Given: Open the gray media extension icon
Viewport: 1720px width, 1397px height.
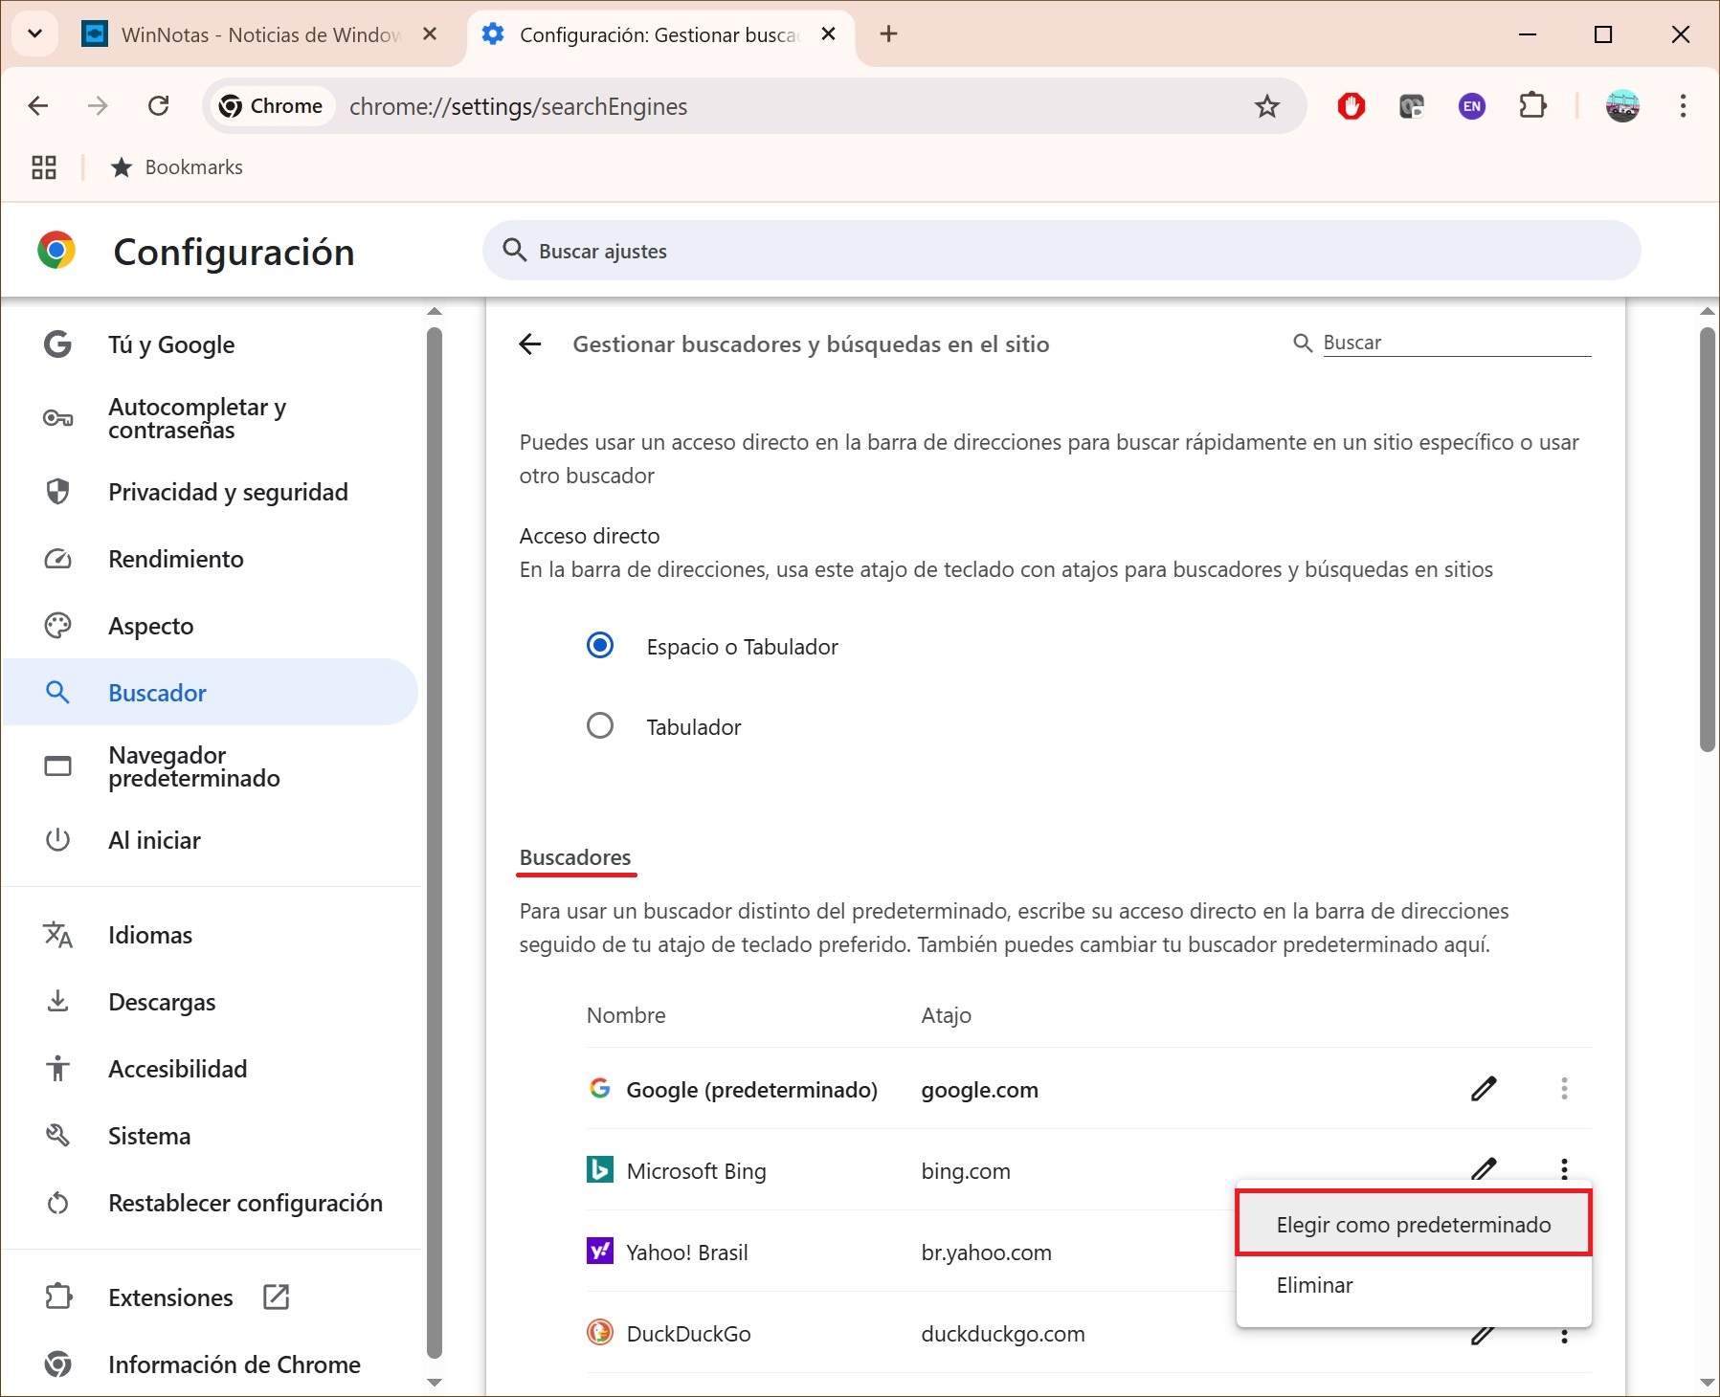Looking at the screenshot, I should (1412, 106).
